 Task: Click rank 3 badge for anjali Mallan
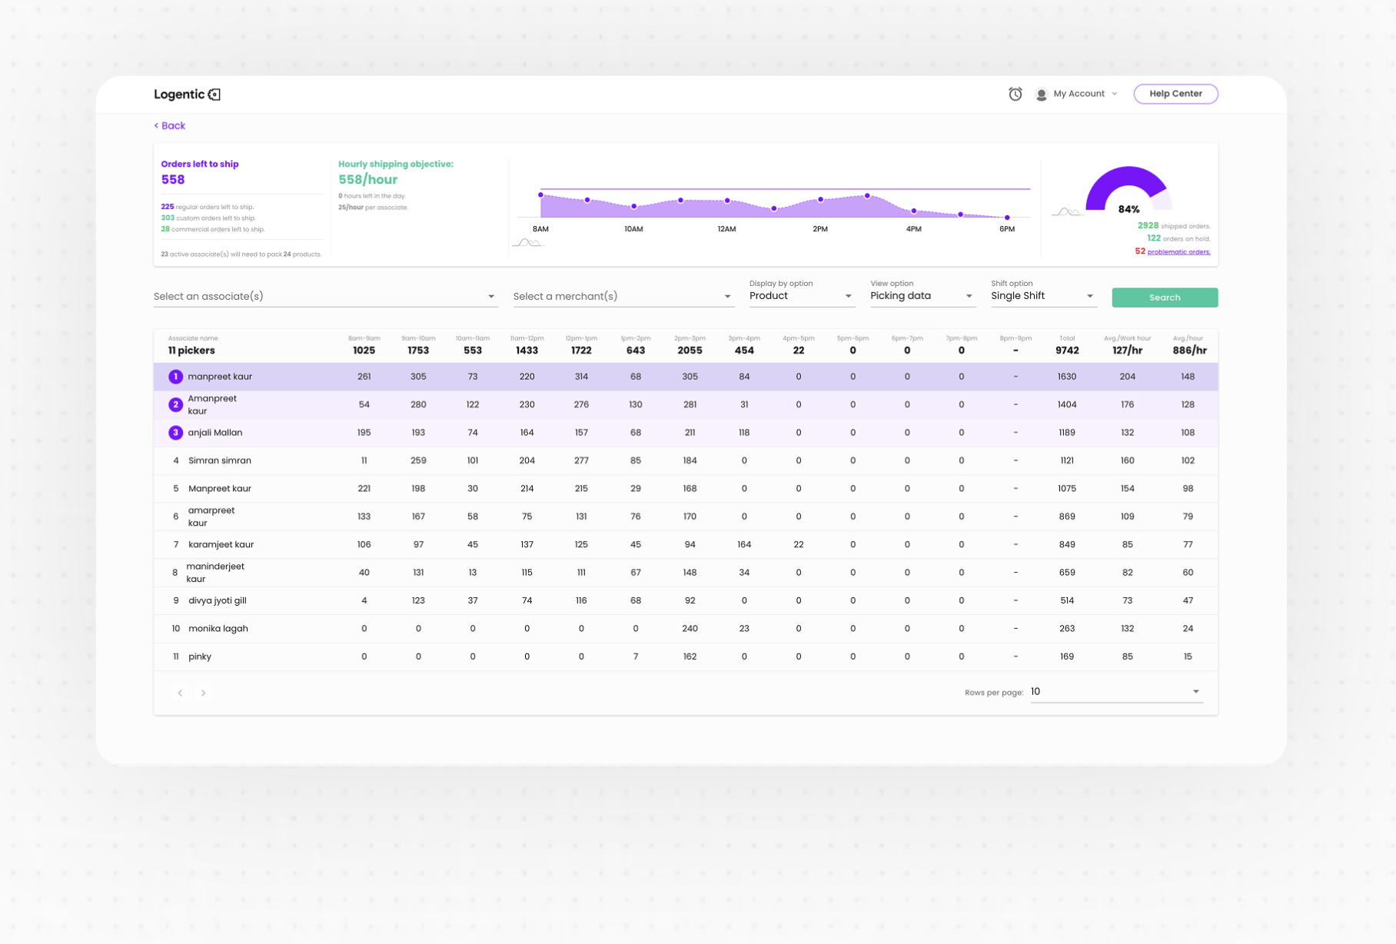point(175,433)
